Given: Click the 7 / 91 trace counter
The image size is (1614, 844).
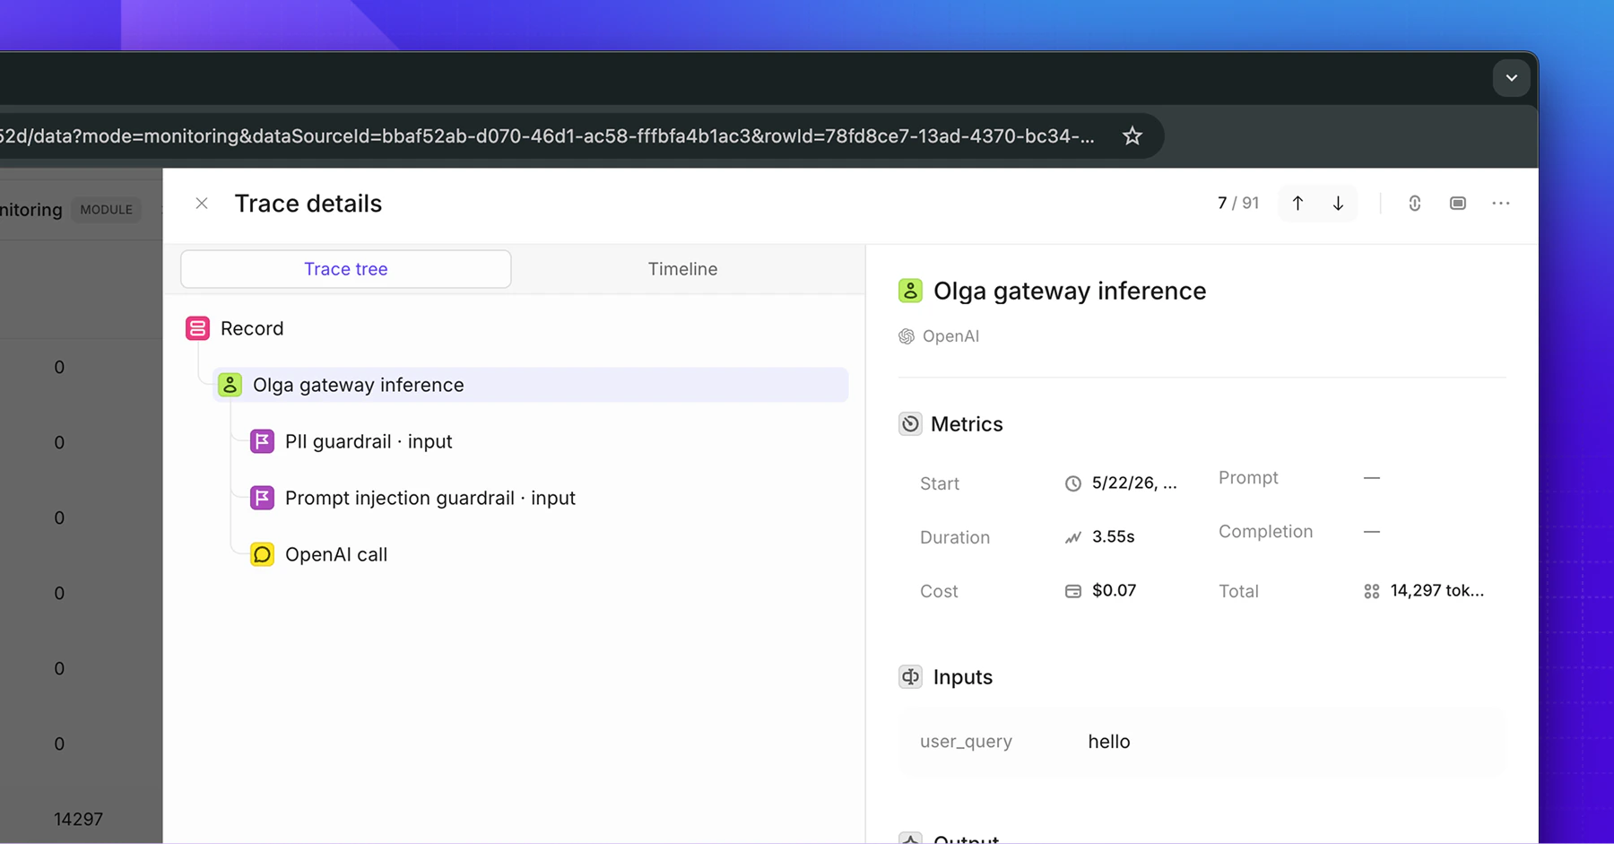Looking at the screenshot, I should (1238, 204).
